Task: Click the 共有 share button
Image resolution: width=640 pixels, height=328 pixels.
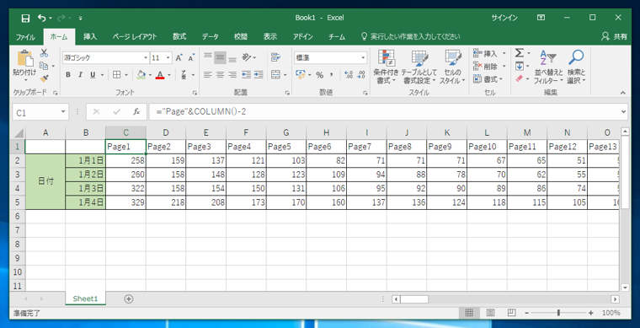Action: (x=614, y=37)
